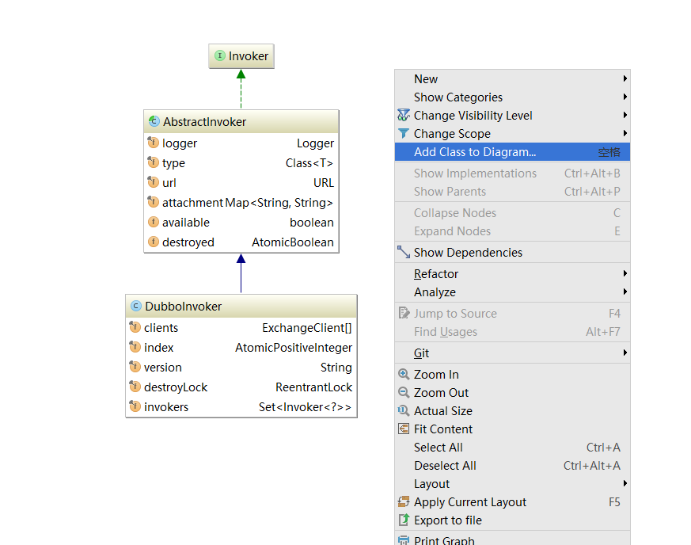Click the available field icon
Viewport: 691px width, 545px height.
point(153,222)
